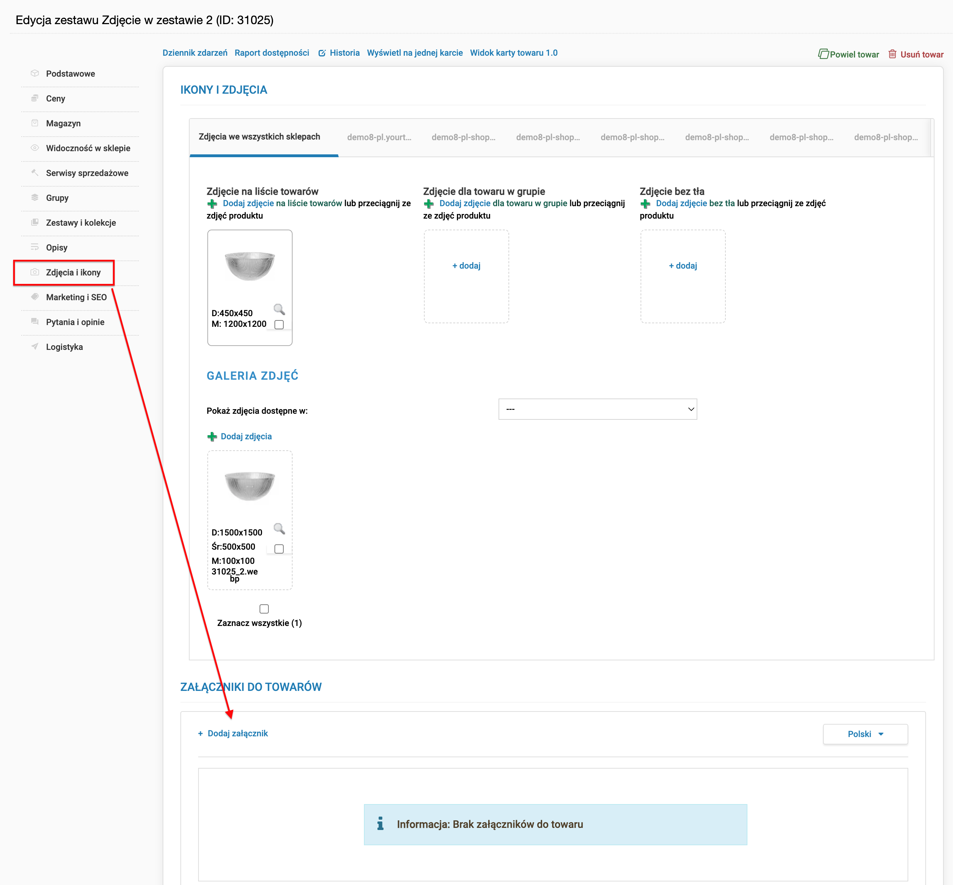This screenshot has height=885, width=953.
Task: Click the coins icon next to Ceny
Action: click(34, 98)
